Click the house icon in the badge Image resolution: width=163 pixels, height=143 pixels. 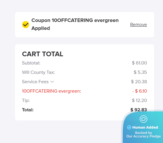point(144,119)
